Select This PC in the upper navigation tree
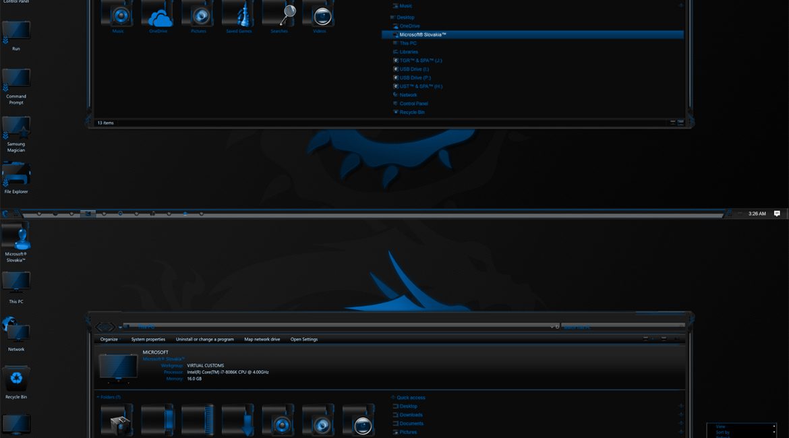Screen dimensions: 789x438 (407, 43)
